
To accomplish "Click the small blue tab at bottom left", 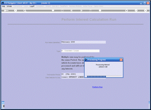I will 3,103.
